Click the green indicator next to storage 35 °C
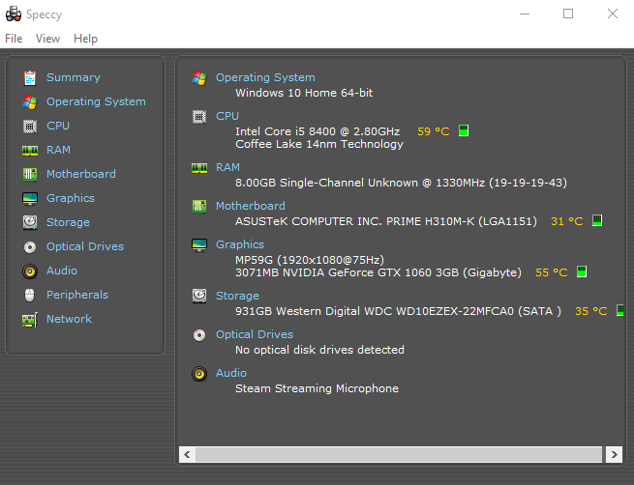 pos(619,310)
